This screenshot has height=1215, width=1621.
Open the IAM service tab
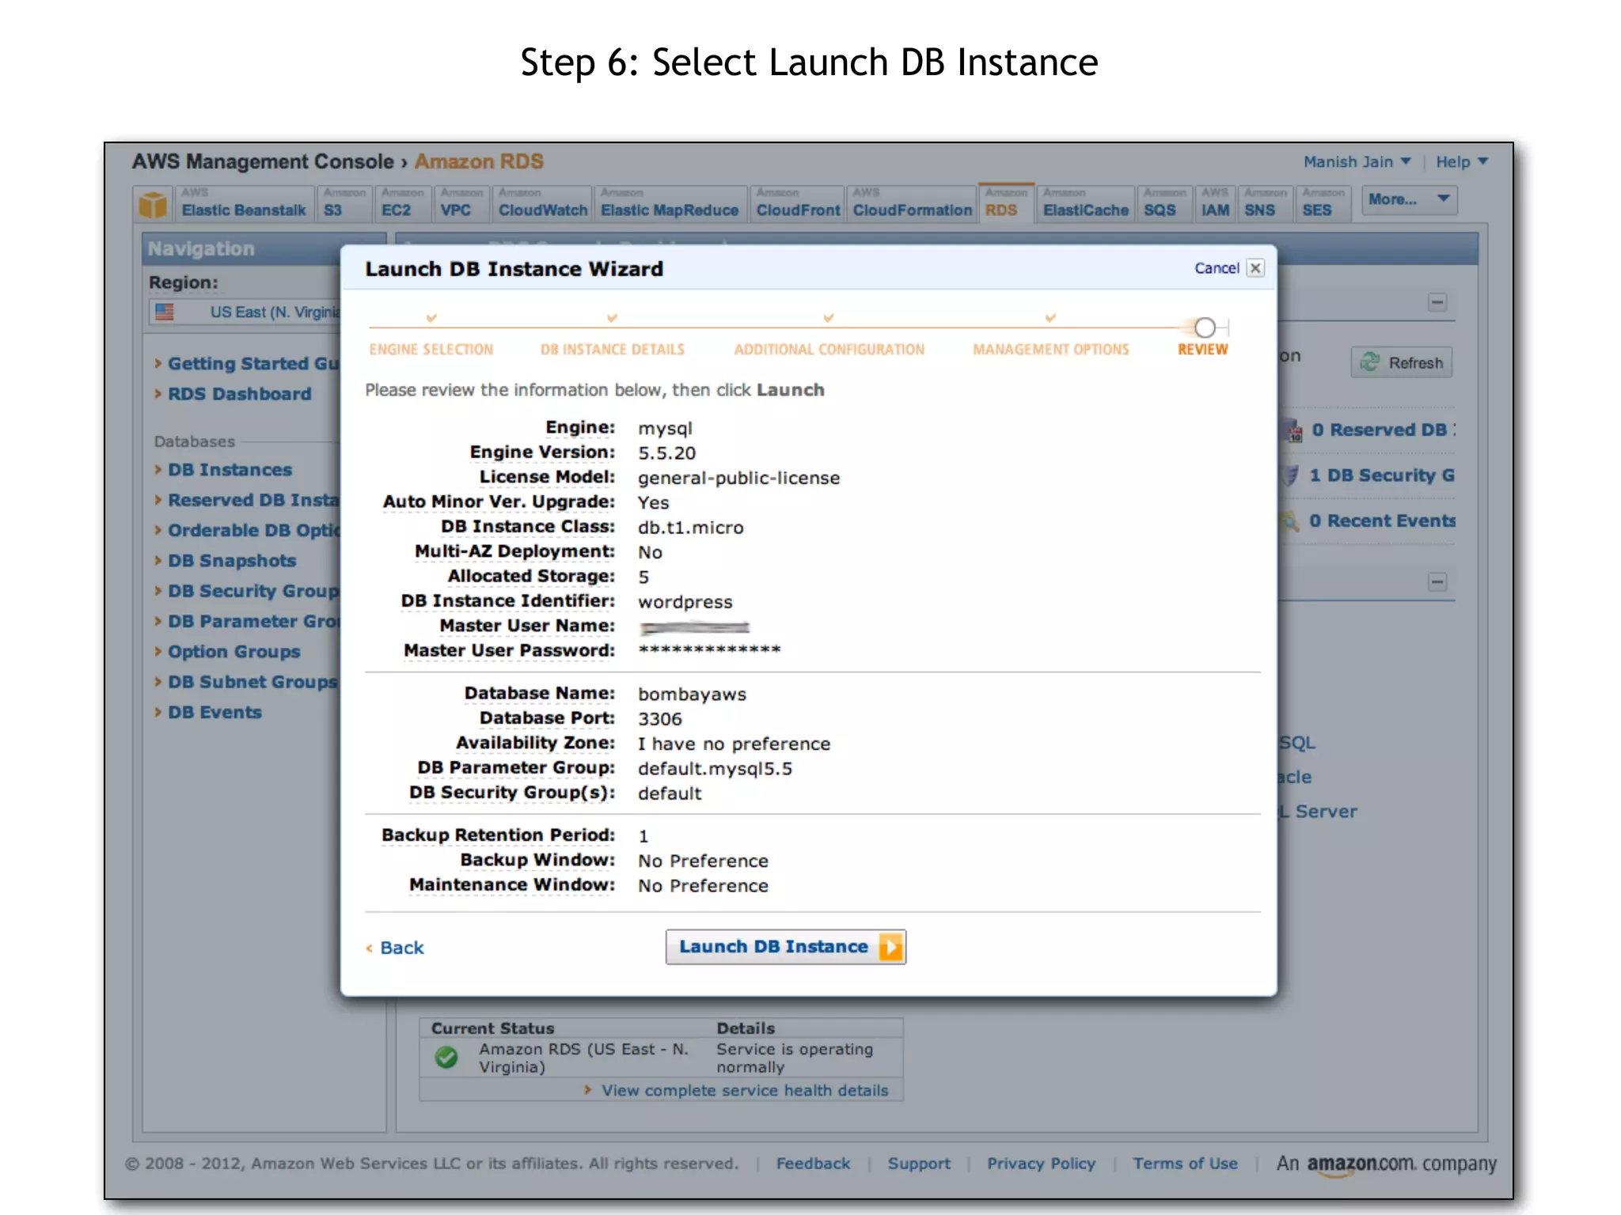click(x=1215, y=204)
